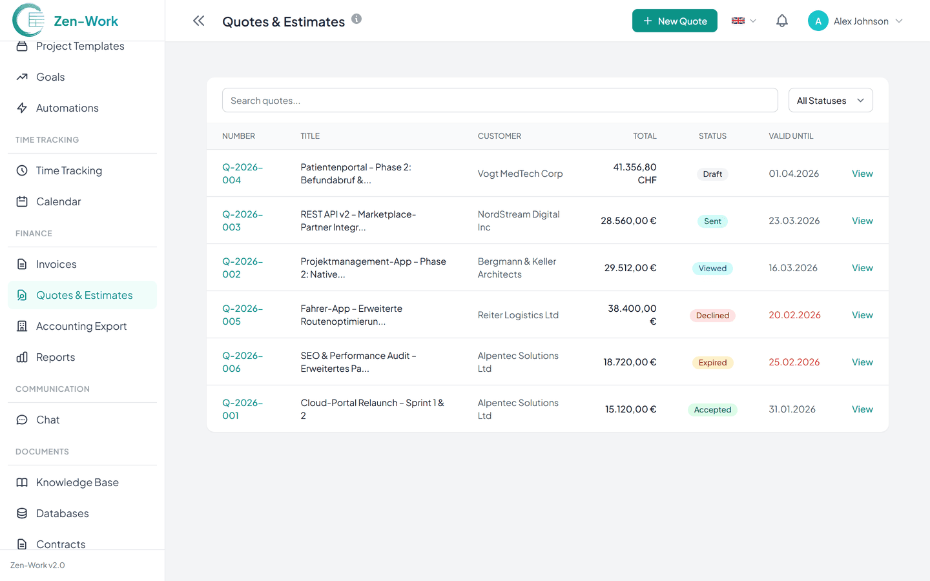Click the New Quote button
The image size is (930, 581).
(x=674, y=21)
